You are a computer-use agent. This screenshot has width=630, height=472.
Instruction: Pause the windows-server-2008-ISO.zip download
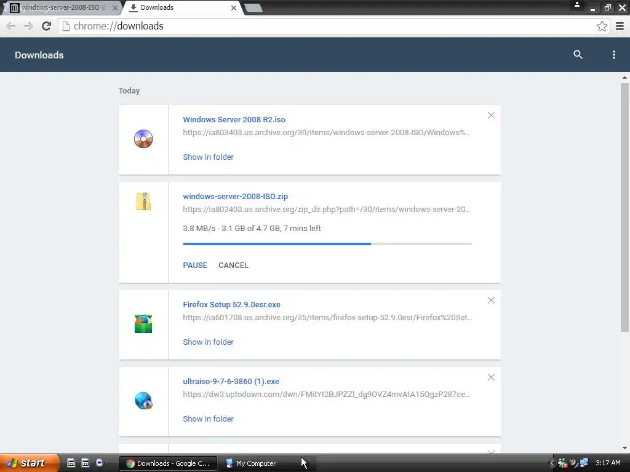tap(195, 265)
